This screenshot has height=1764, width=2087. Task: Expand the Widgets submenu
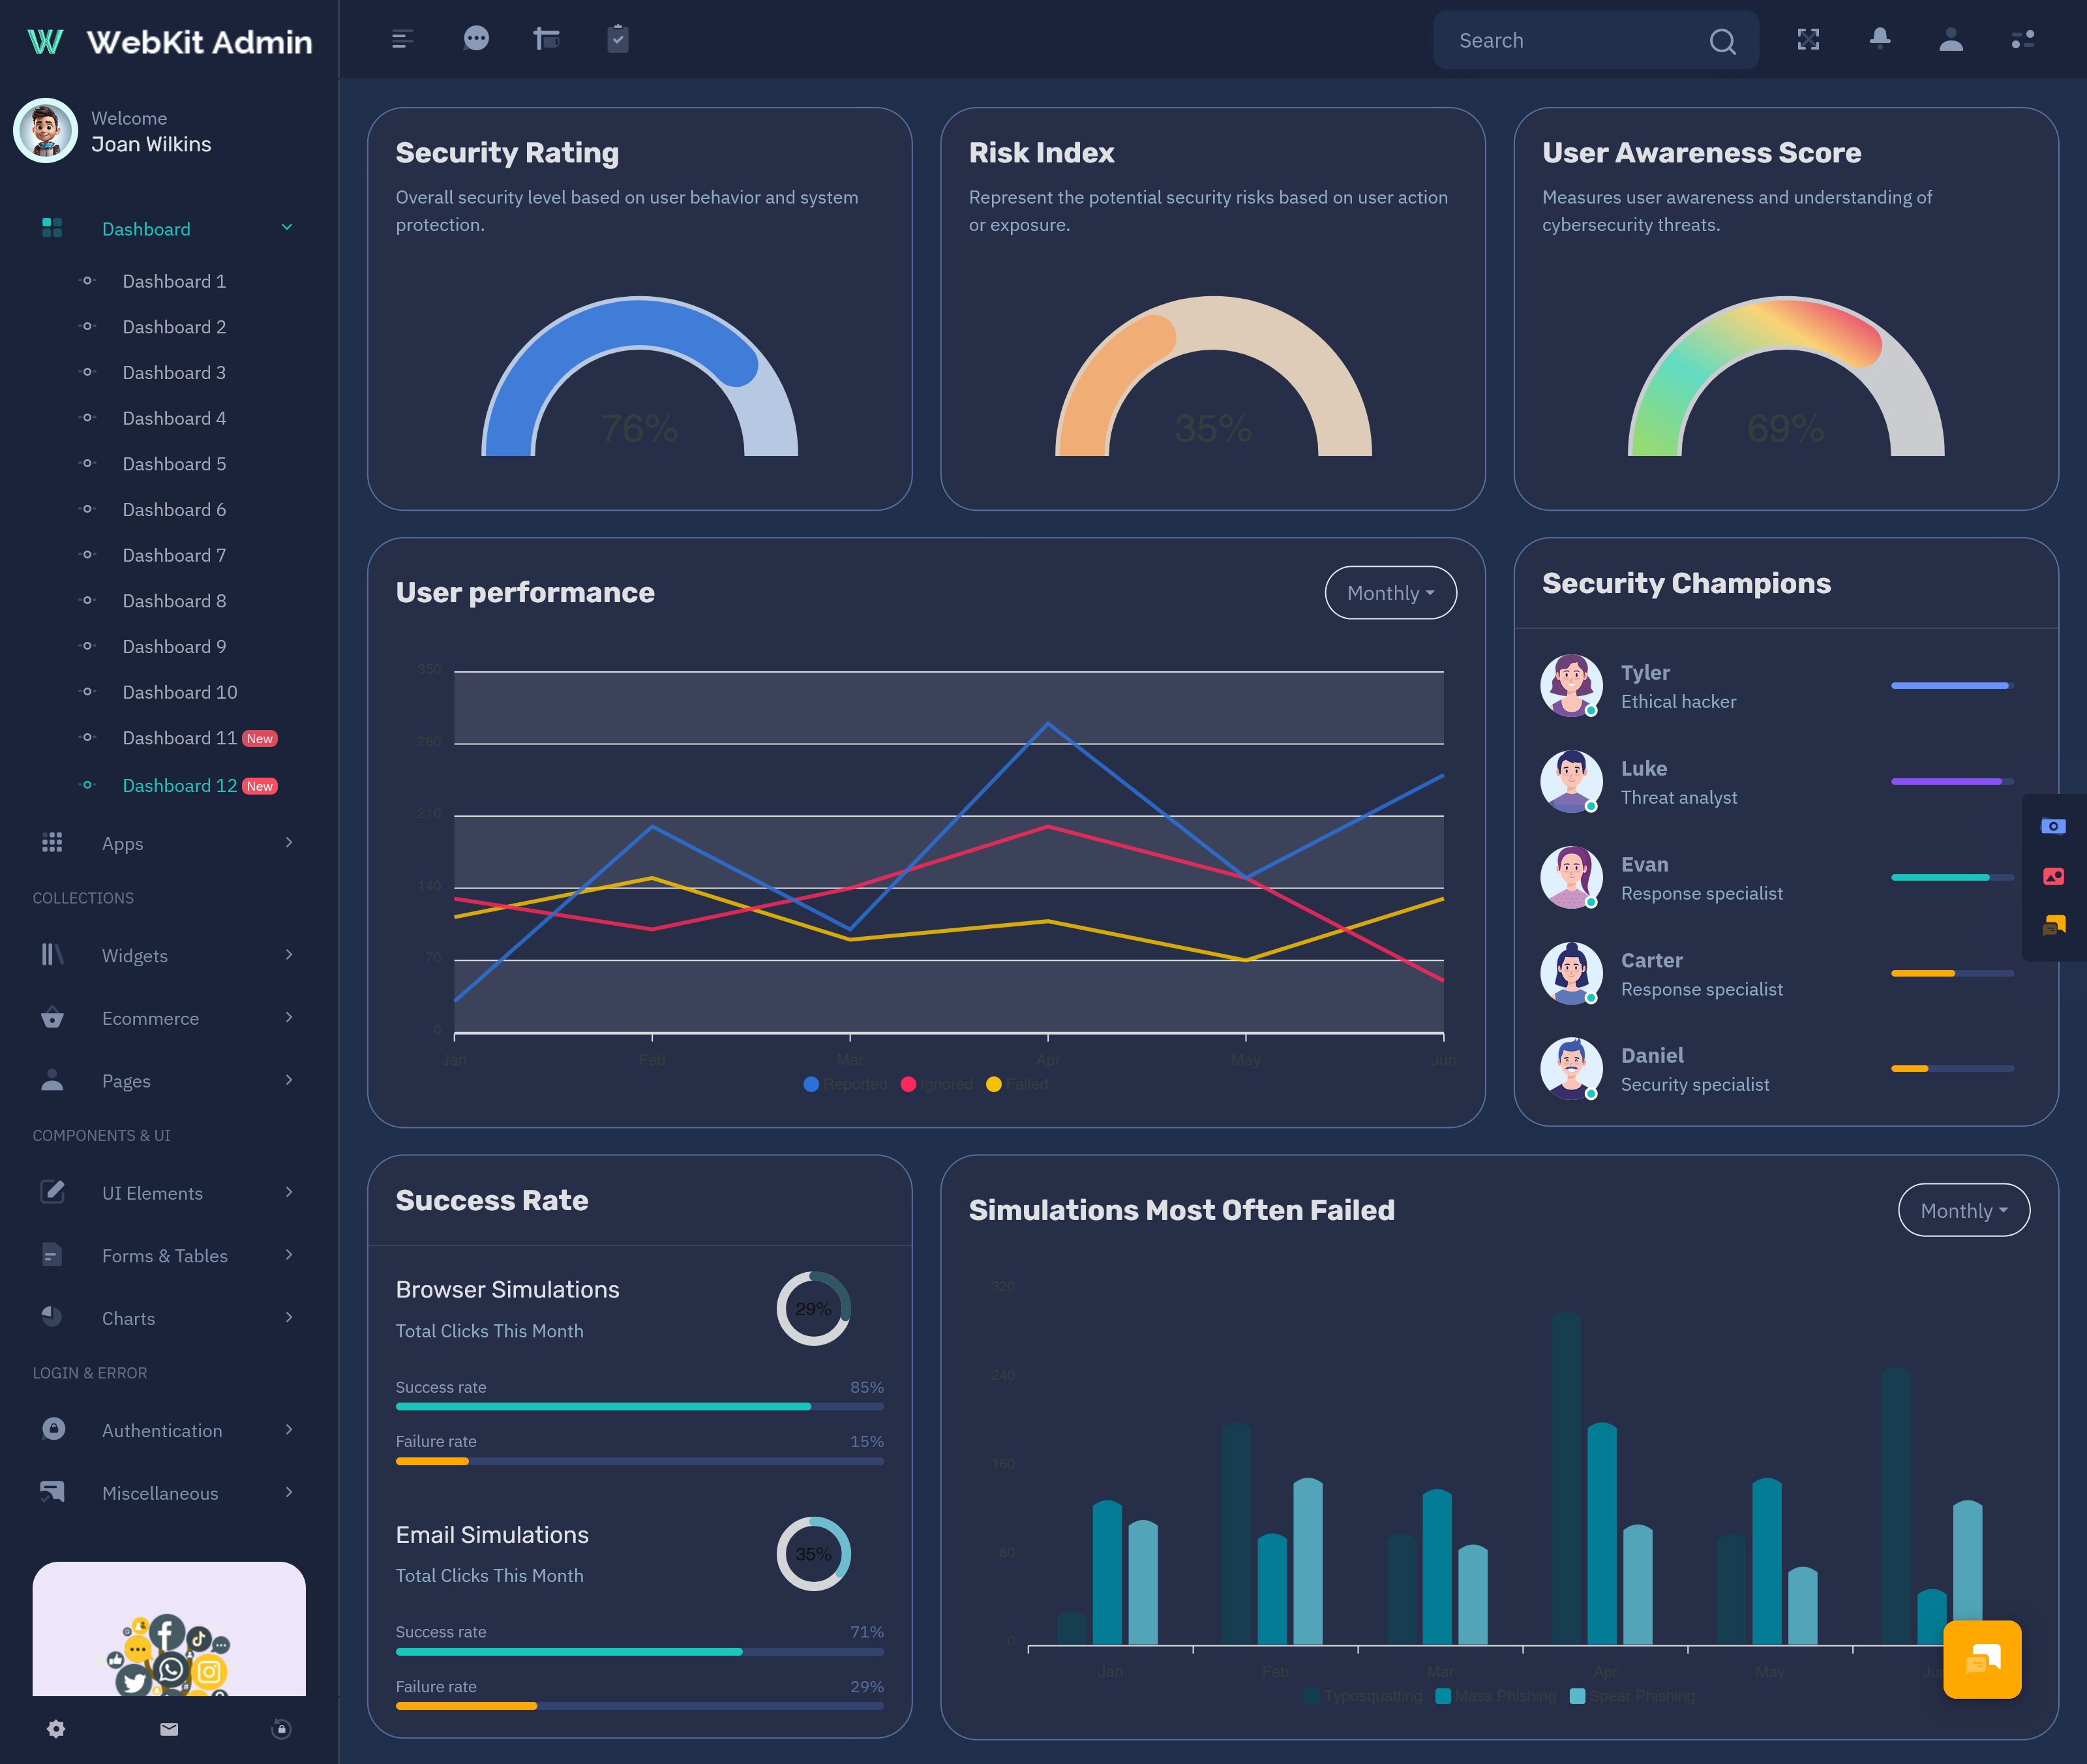click(289, 955)
